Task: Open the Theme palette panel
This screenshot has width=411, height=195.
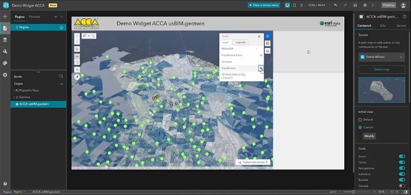Action: (5, 63)
